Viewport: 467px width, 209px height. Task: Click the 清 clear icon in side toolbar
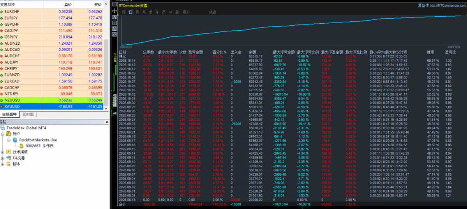coord(114,17)
